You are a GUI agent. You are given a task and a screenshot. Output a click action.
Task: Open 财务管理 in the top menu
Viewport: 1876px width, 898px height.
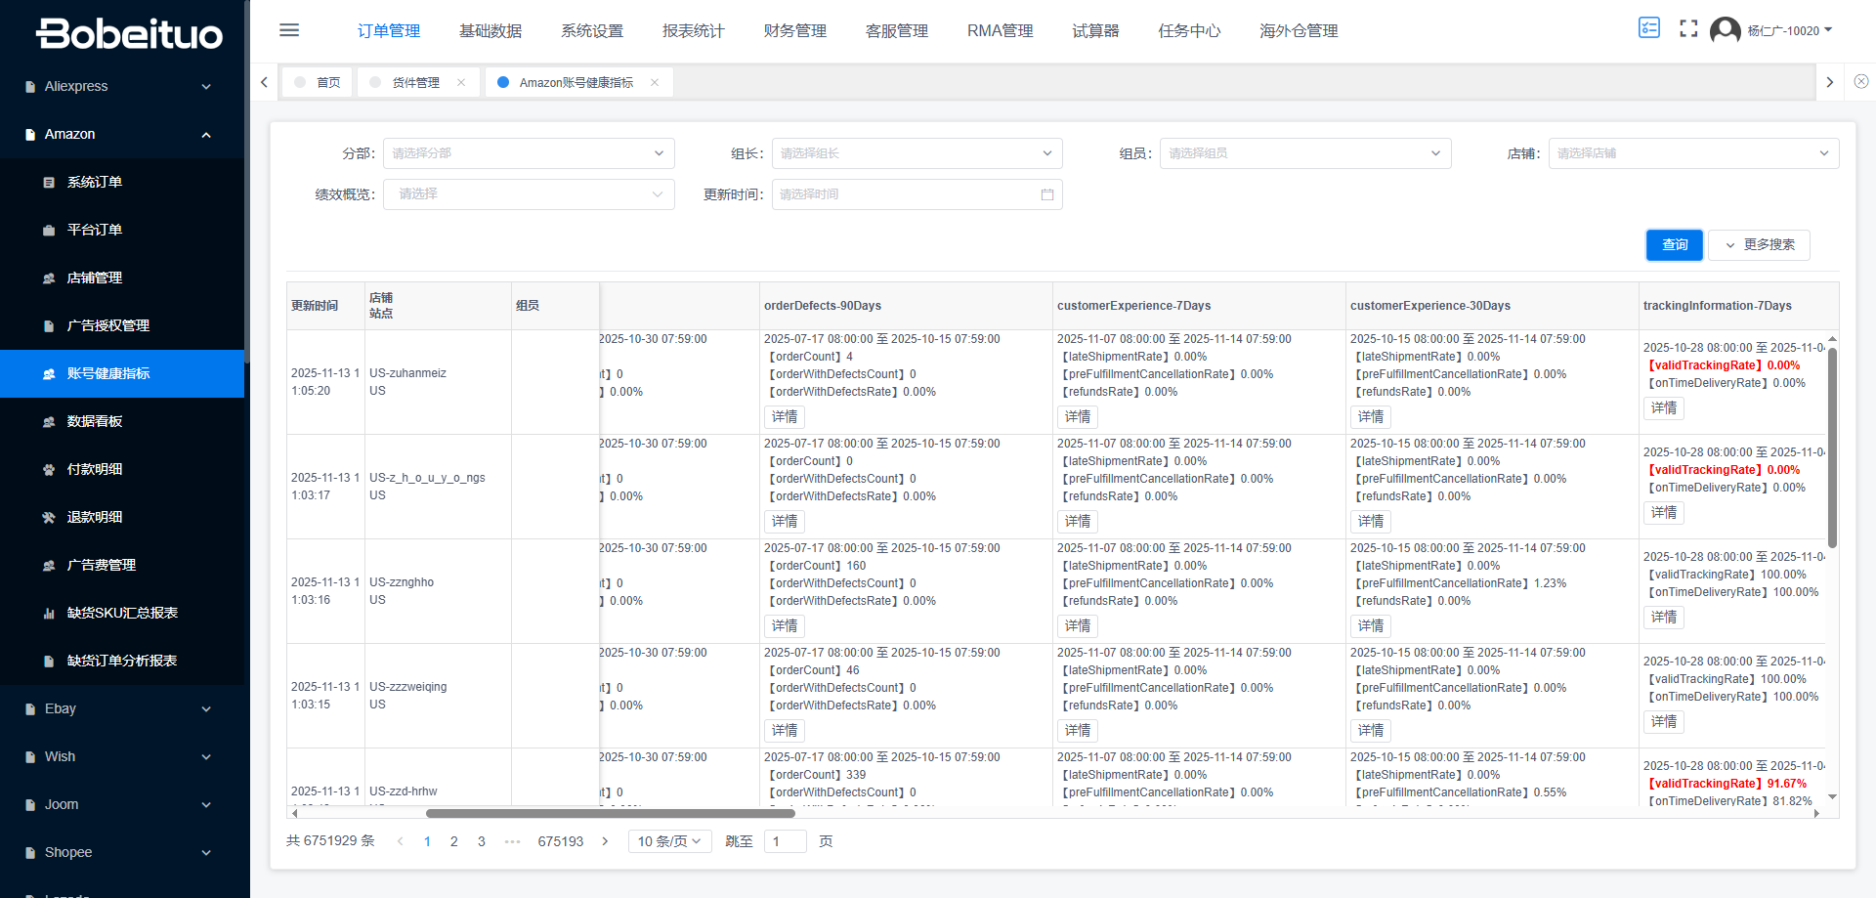click(x=794, y=31)
